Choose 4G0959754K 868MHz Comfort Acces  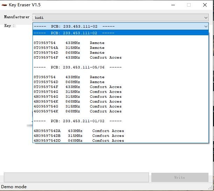tap(77, 111)
